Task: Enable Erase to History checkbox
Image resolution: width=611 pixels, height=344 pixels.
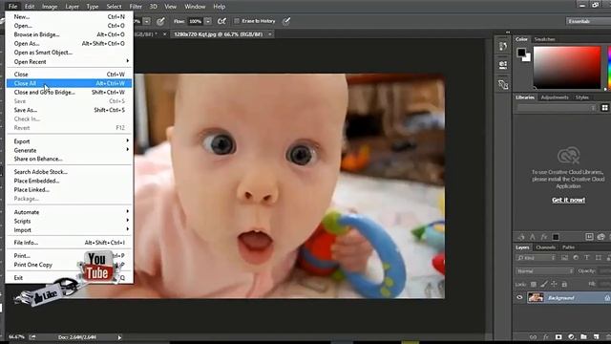Action: (x=237, y=21)
